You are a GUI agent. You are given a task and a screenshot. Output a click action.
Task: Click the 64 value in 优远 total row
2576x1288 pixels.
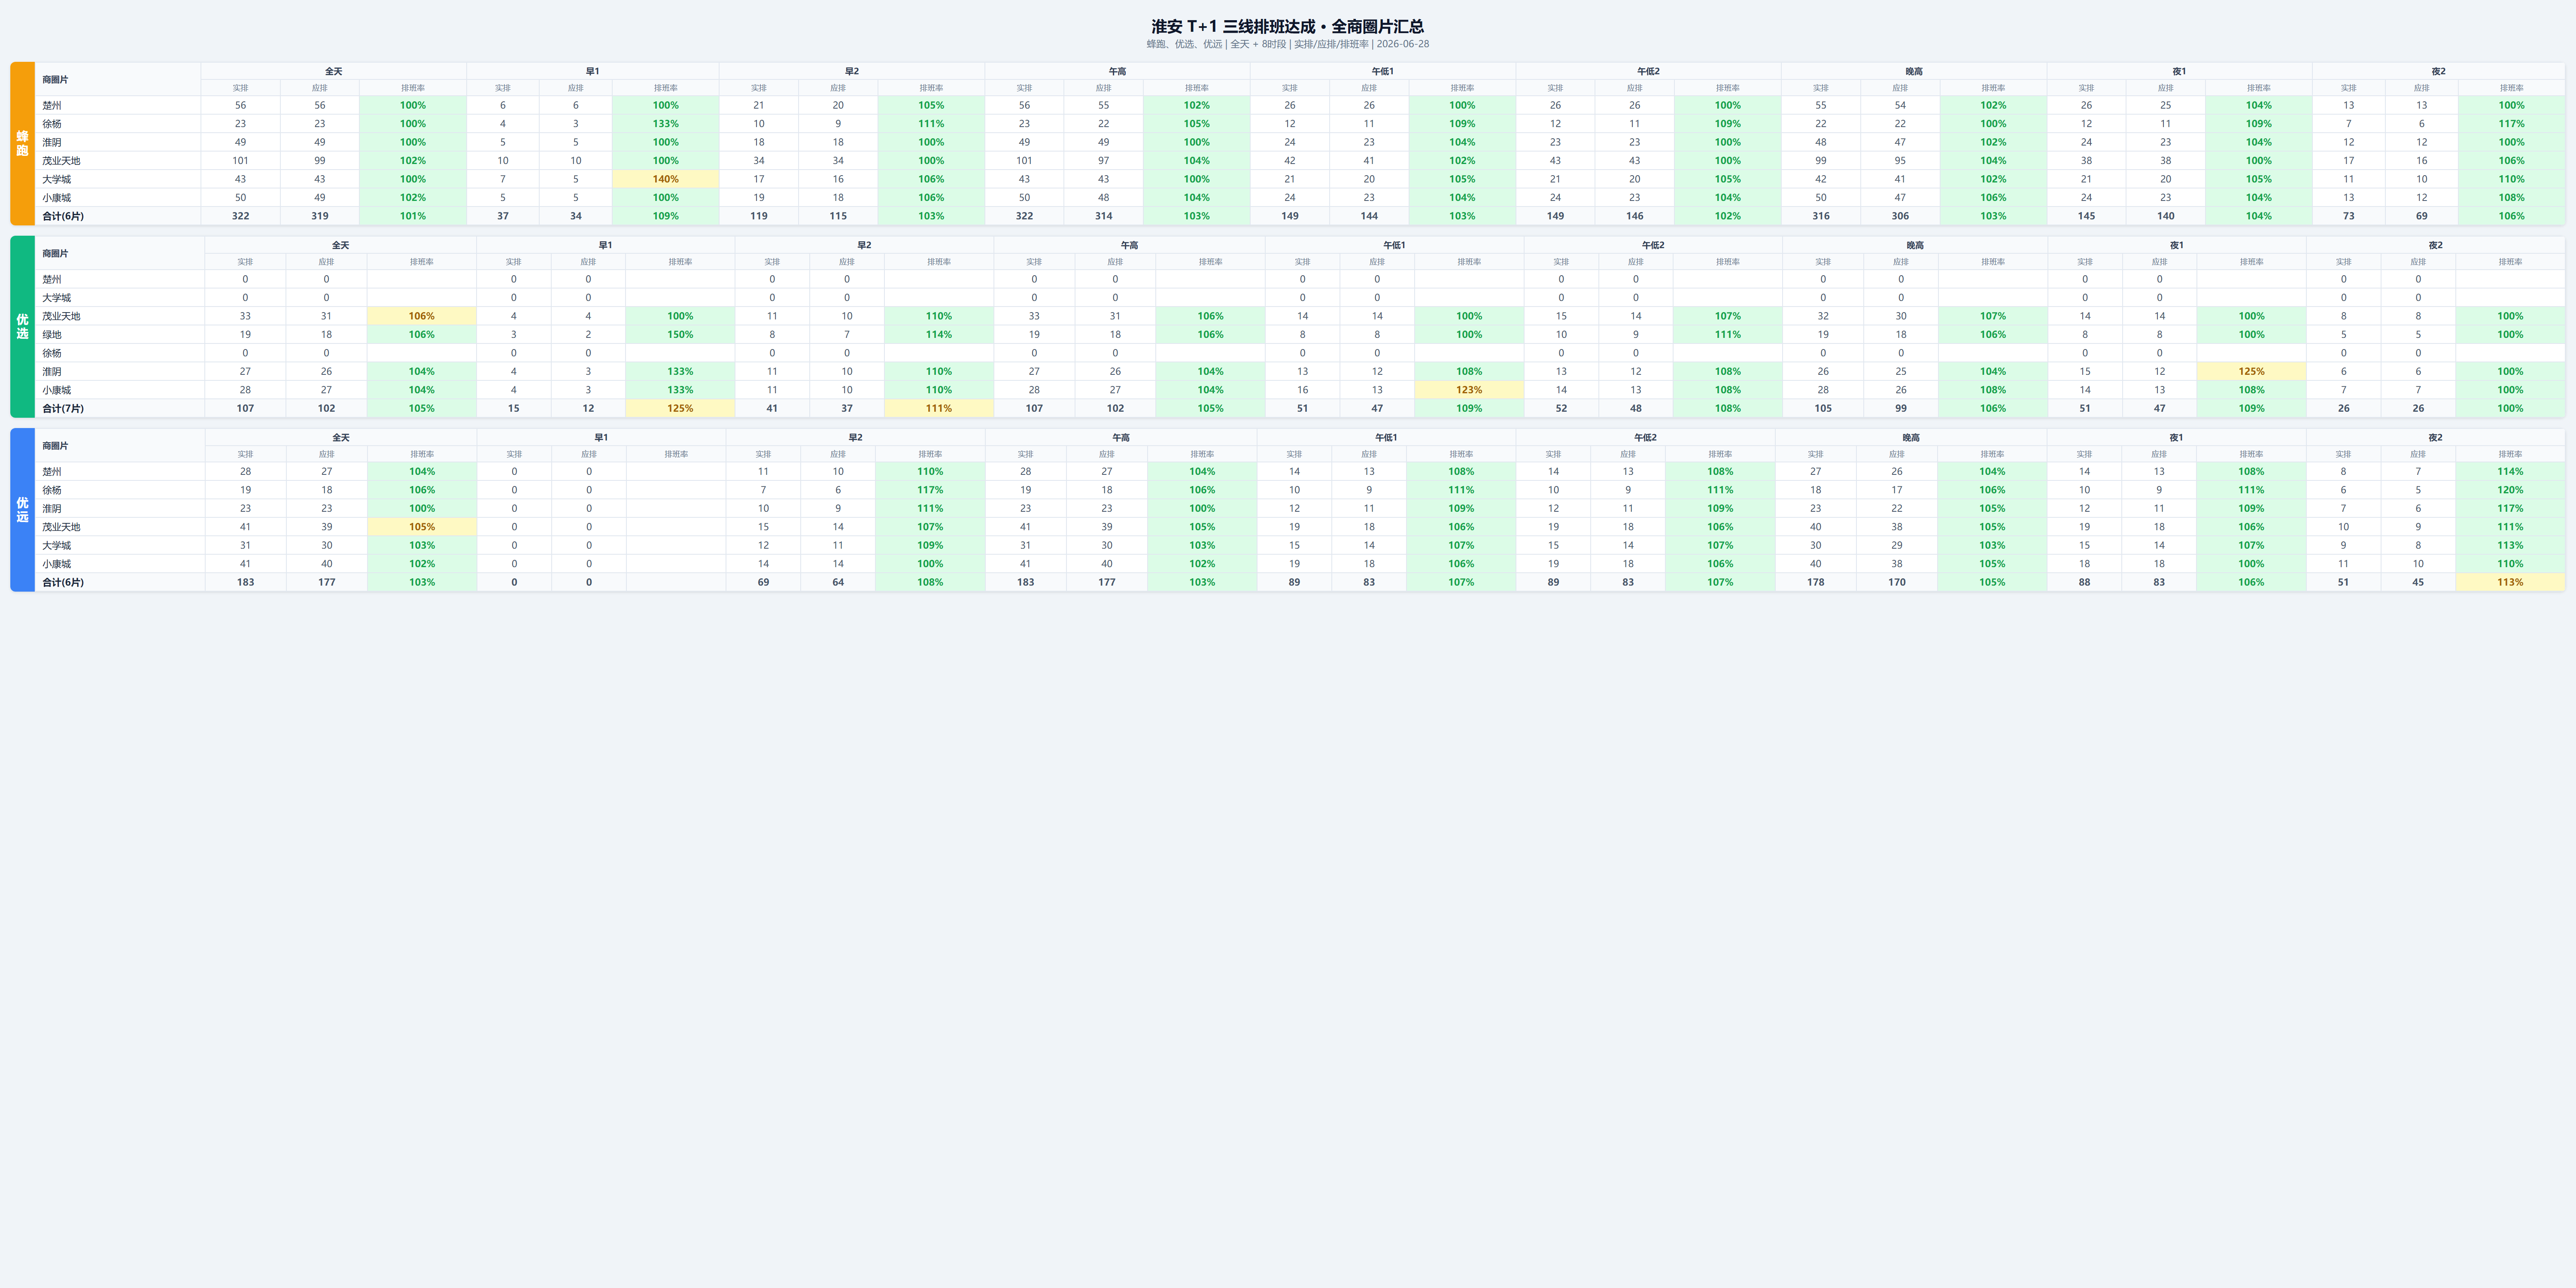point(838,582)
